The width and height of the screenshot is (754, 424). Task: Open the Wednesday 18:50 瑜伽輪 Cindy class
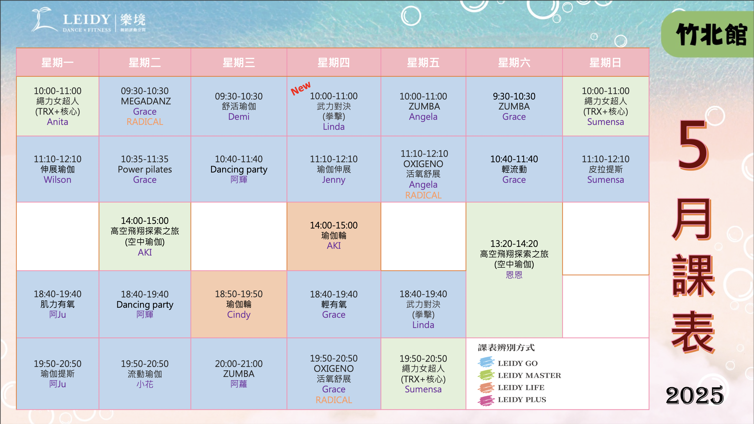(x=239, y=304)
